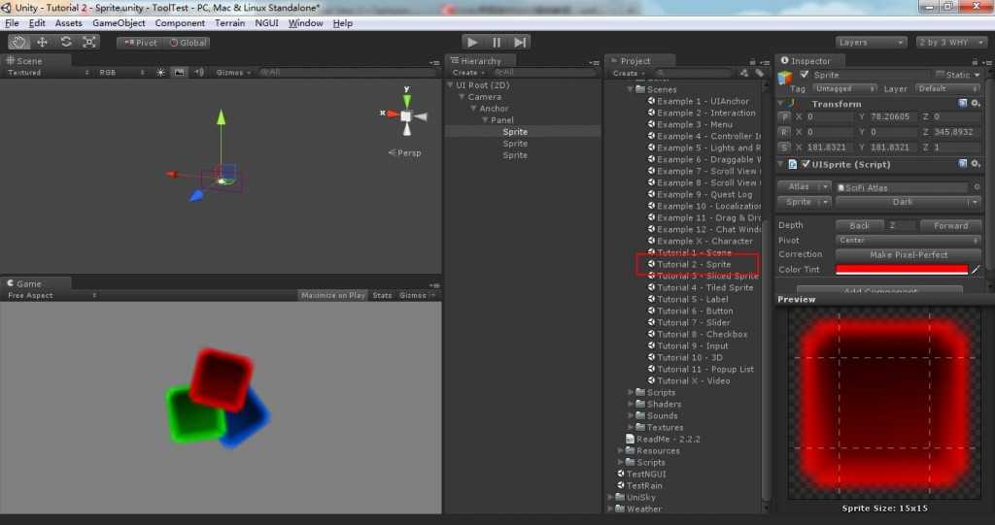Click the Step frame button
The image size is (995, 525).
[x=520, y=43]
